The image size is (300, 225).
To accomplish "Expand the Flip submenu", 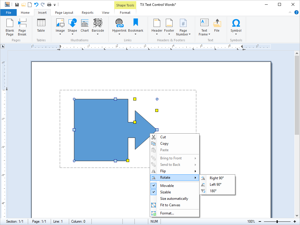I will (163, 171).
